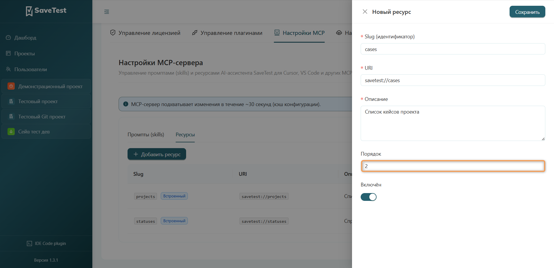This screenshot has width=554, height=268.
Task: Click the Порядок number field
Action: (x=453, y=166)
